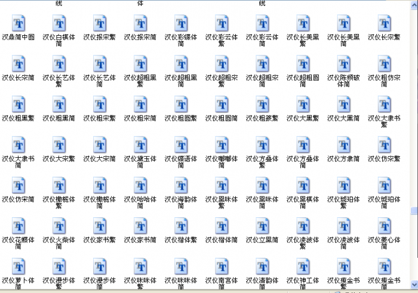Click the file name 汉仪大宋简
The width and height of the screenshot is (418, 293).
click(x=100, y=159)
